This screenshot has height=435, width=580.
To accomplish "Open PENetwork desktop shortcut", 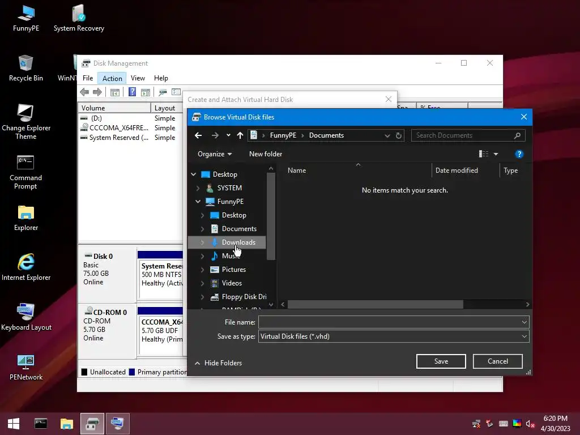I will click(x=26, y=367).
